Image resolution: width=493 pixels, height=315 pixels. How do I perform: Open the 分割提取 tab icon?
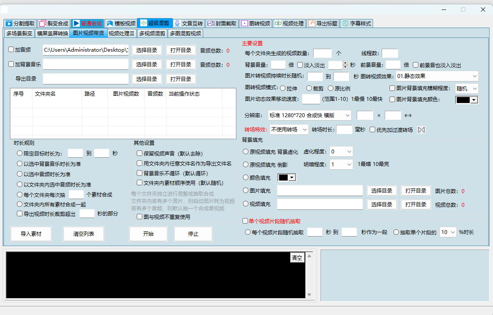(9, 23)
